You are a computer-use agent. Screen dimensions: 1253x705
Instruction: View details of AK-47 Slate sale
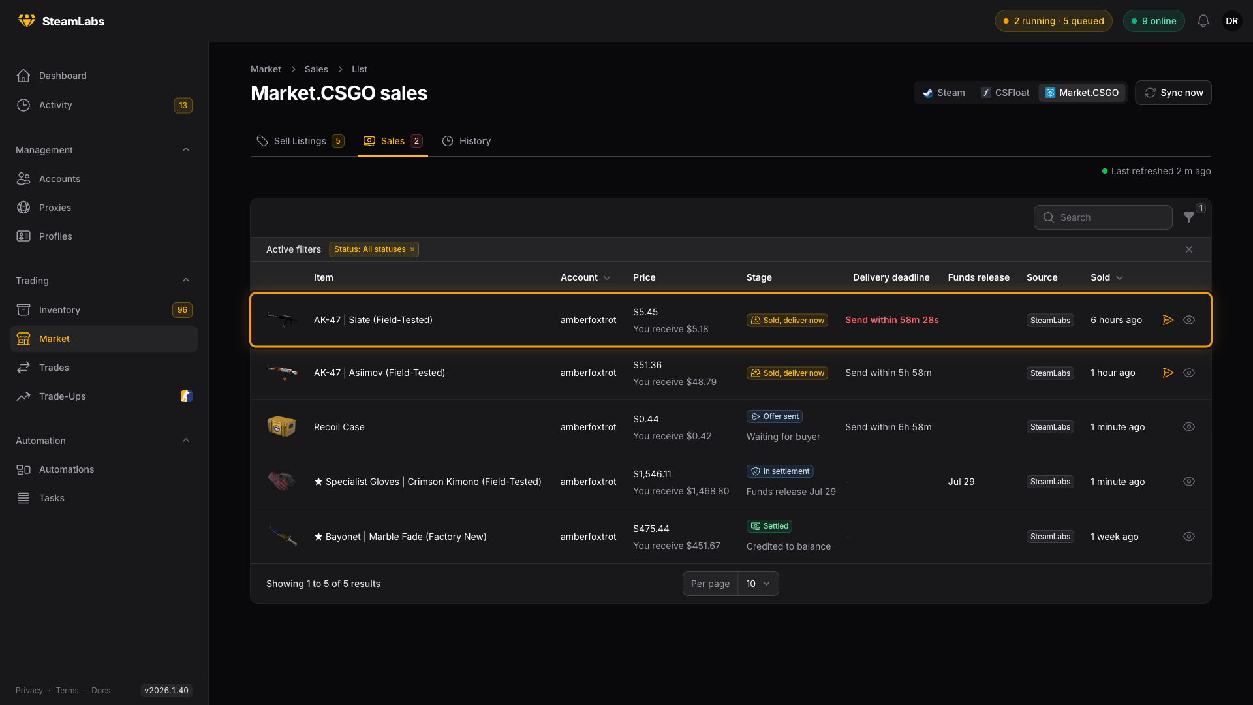pos(1189,320)
